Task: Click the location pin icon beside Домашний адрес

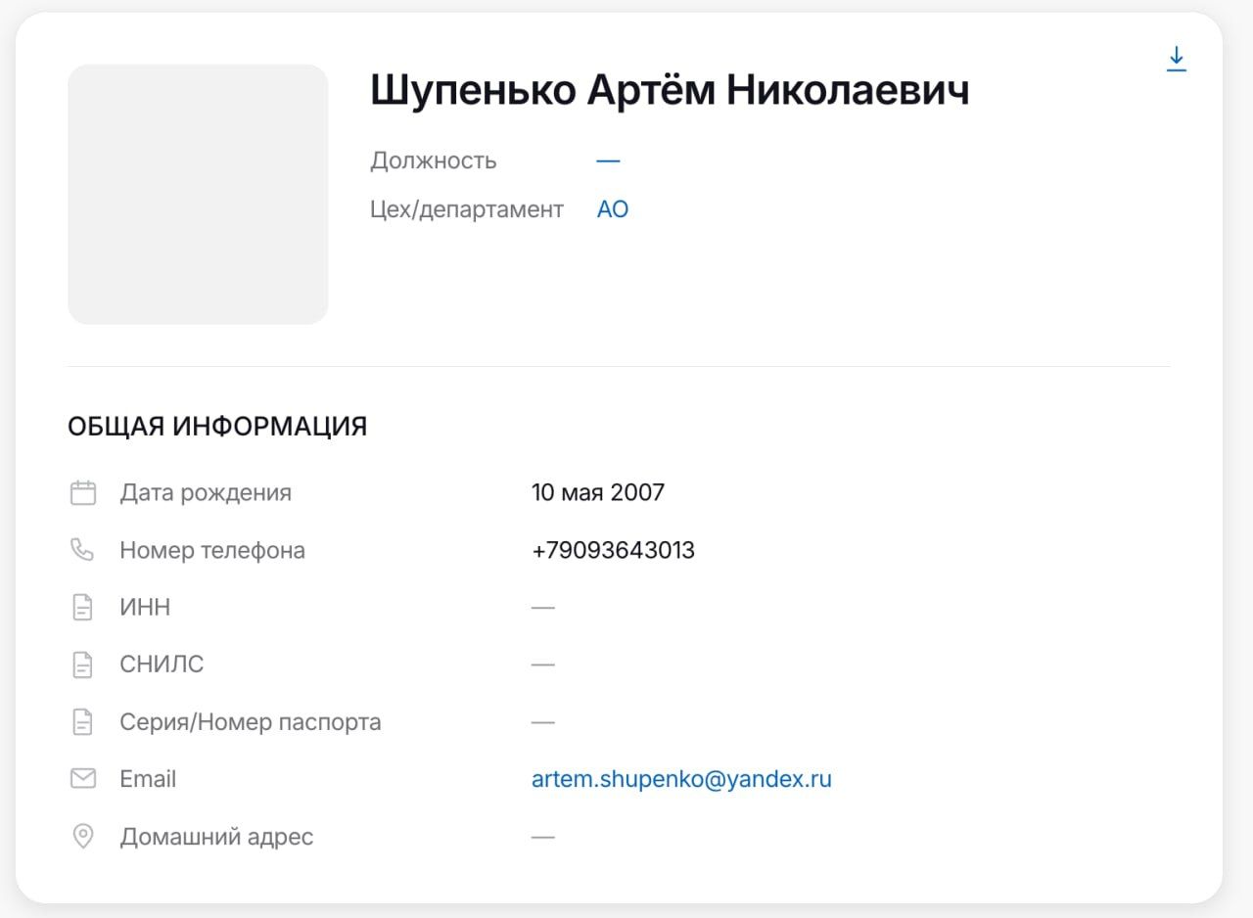Action: coord(83,837)
